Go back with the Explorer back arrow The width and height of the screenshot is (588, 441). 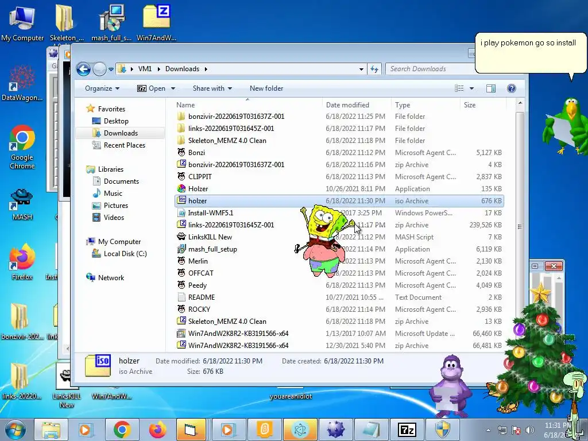pos(83,69)
